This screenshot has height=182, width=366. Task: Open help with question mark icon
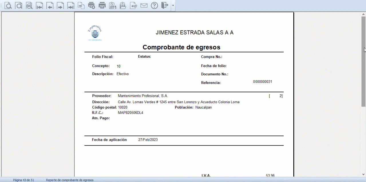(x=154, y=5)
